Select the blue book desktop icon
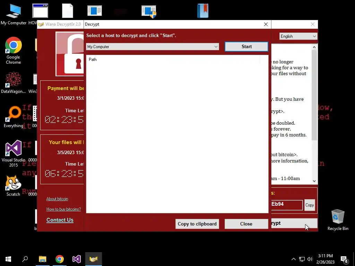The width and height of the screenshot is (355, 266). pos(202,11)
